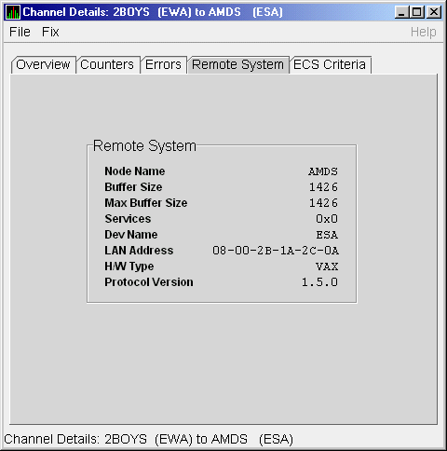Click the H/W Type value VAX
This screenshot has height=451, width=447.
coord(327,266)
